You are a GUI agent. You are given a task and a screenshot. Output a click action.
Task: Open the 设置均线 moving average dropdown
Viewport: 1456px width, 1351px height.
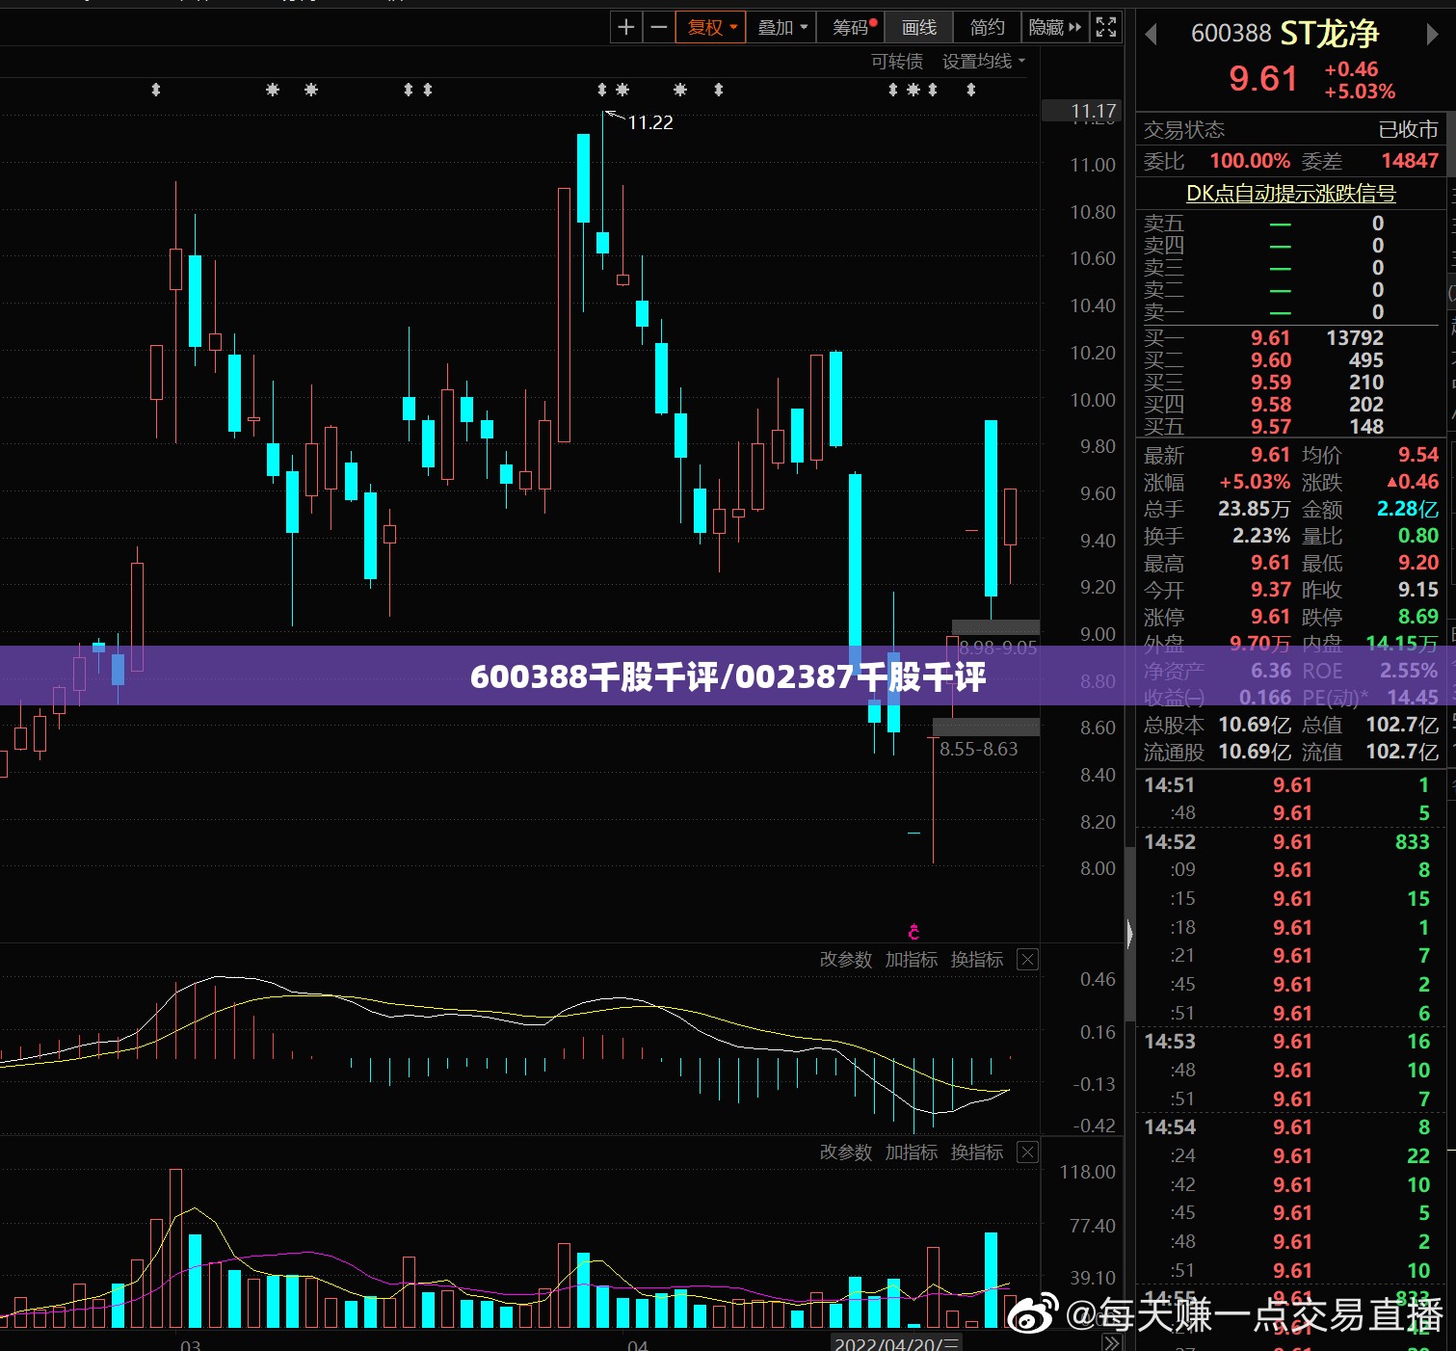[984, 62]
